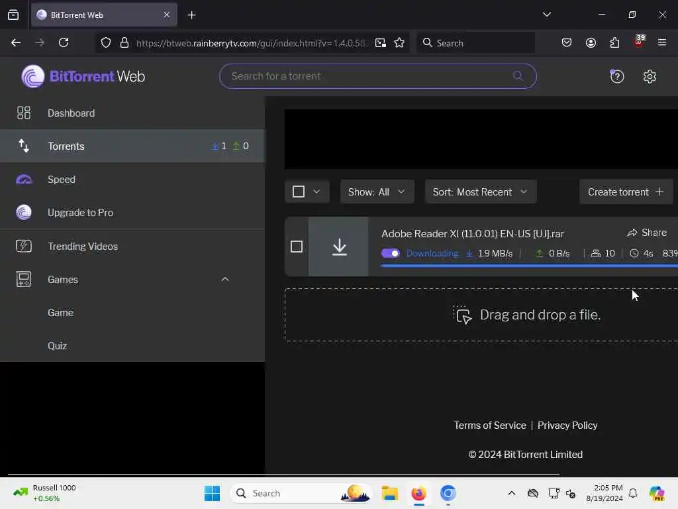Open the taskbar notification bell
Screen dimensions: 678x509
tap(632, 493)
